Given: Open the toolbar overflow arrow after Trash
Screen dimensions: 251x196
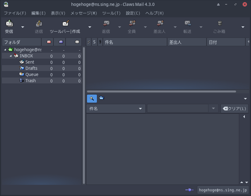Looking at the screenshot, I should pyautogui.click(x=243, y=27).
